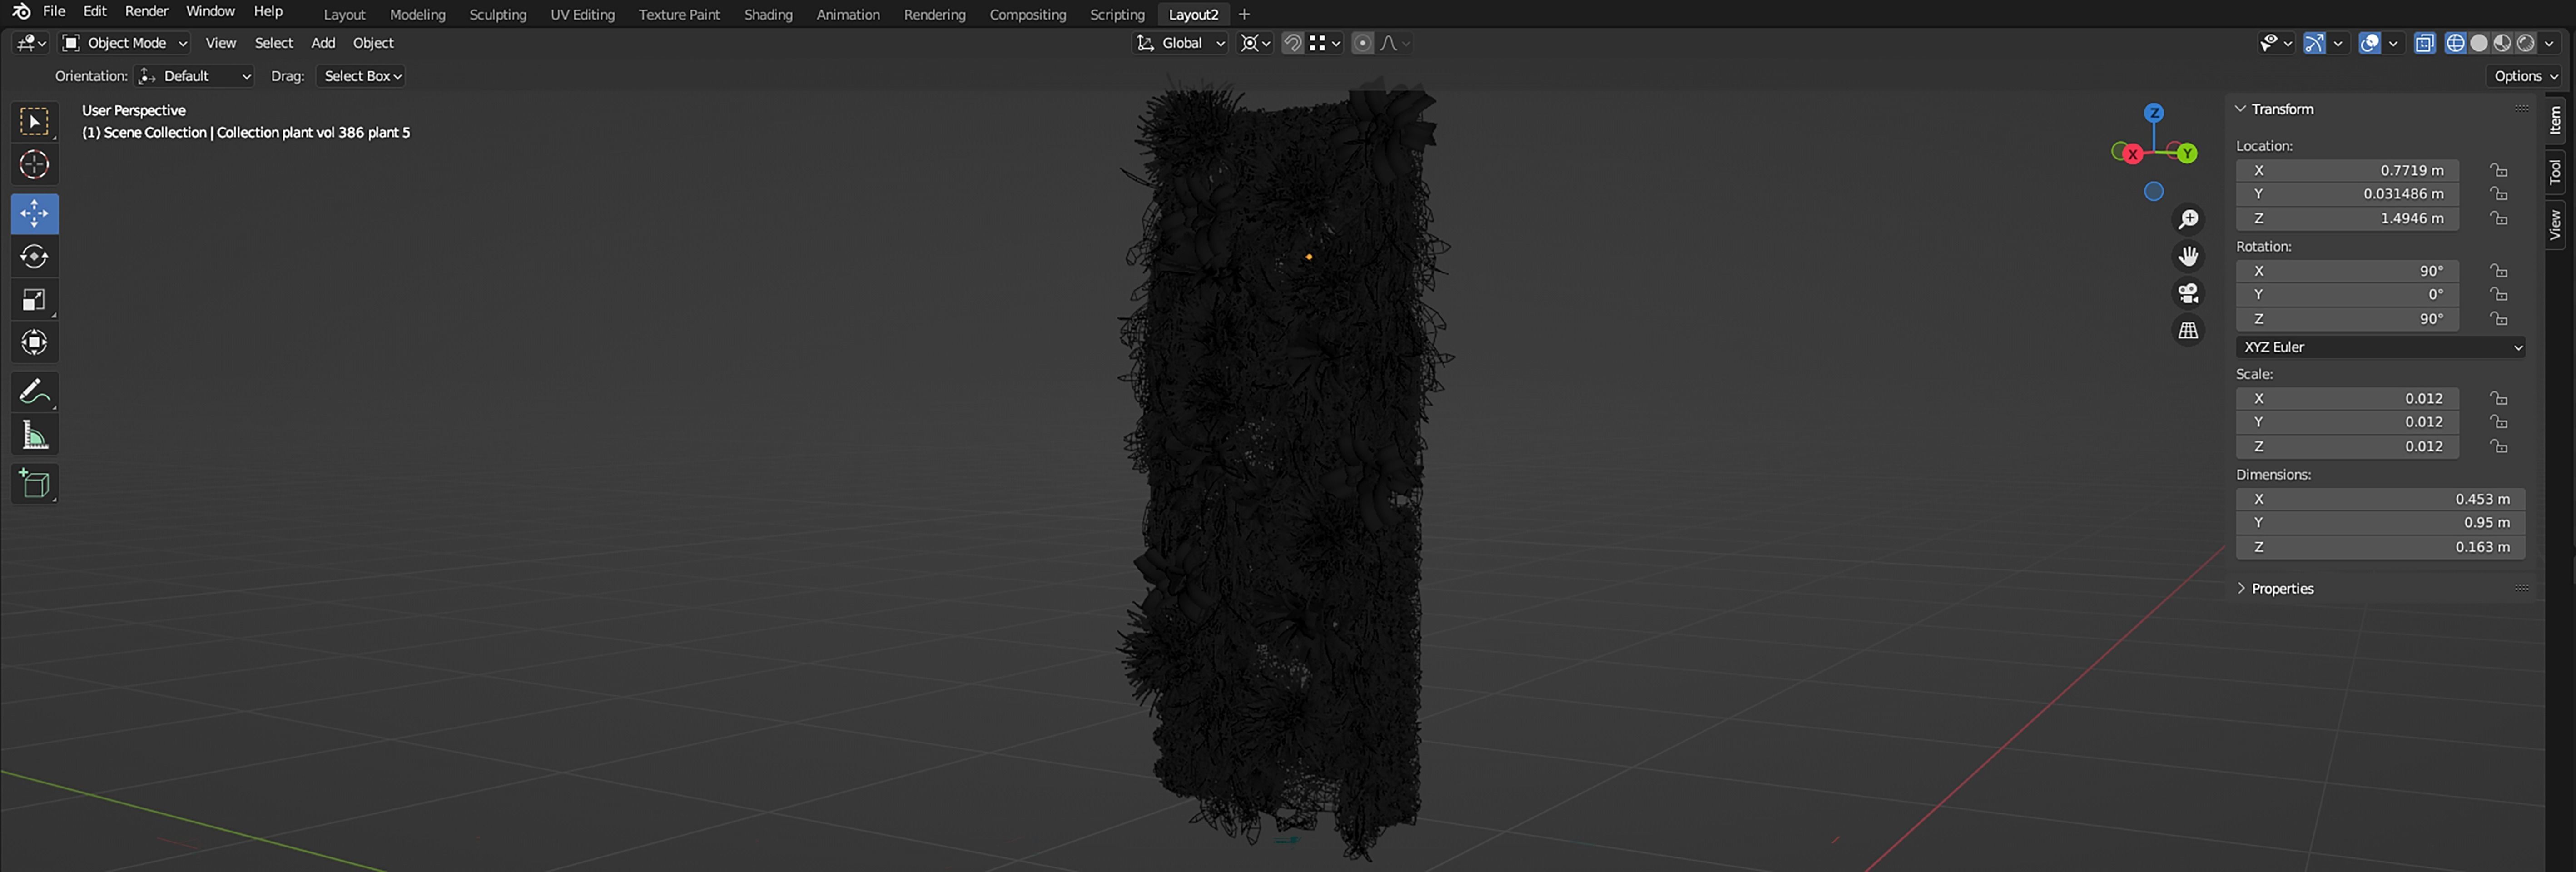Add a new workspace tab
The height and width of the screenshot is (872, 2576).
[1244, 14]
